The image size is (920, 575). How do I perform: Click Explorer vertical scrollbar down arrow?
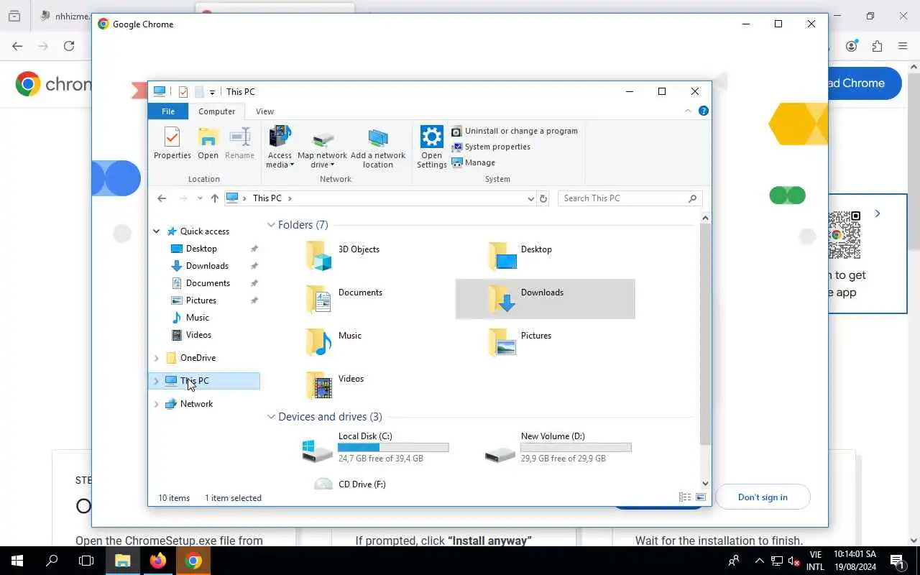pyautogui.click(x=705, y=484)
